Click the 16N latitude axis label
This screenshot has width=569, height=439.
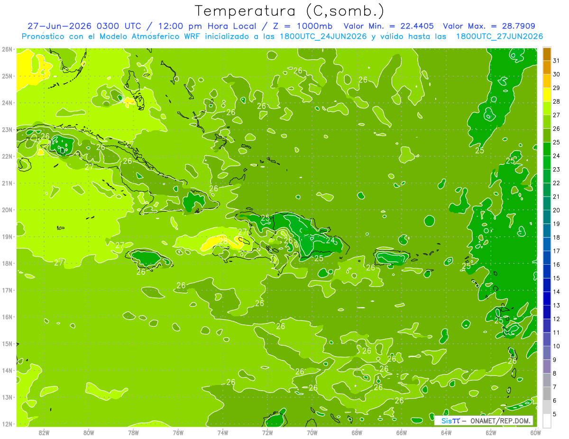[x=7, y=317]
